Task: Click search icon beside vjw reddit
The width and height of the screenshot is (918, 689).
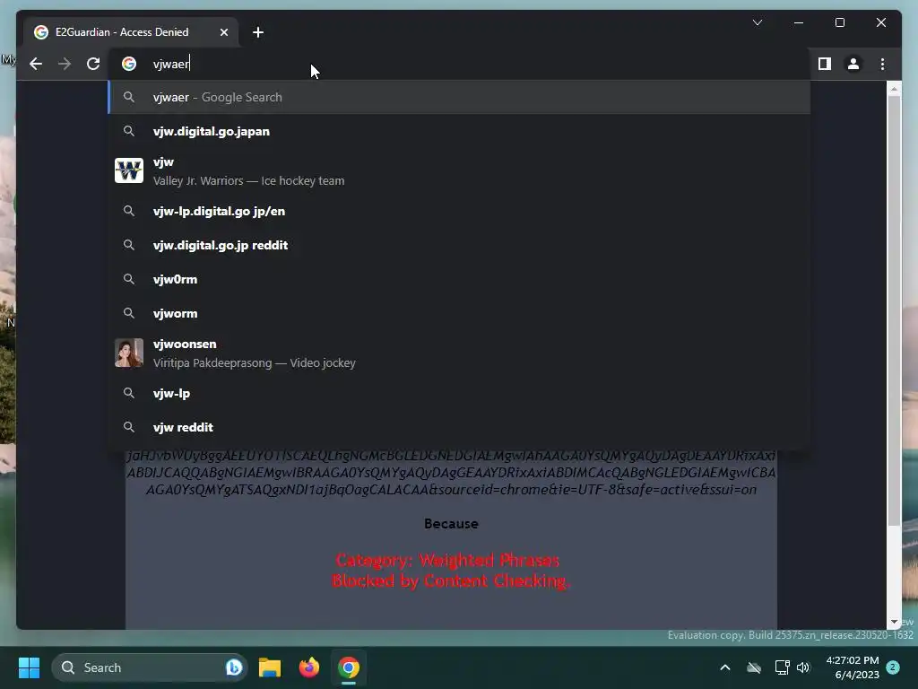Action: pyautogui.click(x=129, y=427)
